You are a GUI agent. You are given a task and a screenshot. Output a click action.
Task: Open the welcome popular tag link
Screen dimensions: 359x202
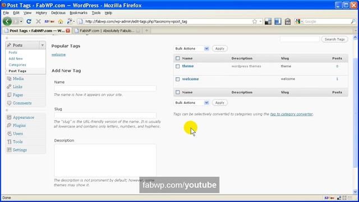tap(58, 54)
